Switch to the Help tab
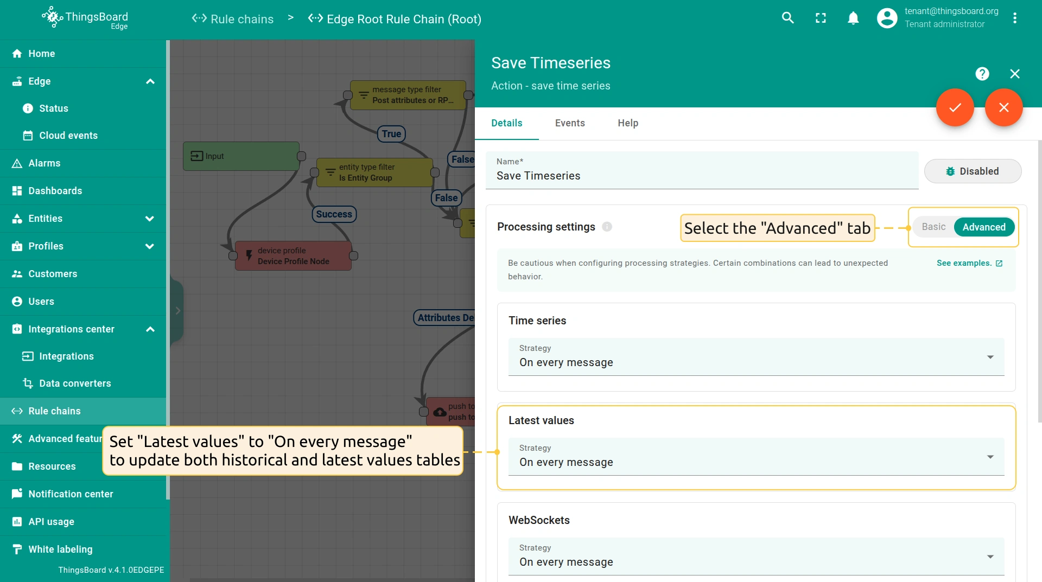The height and width of the screenshot is (582, 1042). coord(628,123)
